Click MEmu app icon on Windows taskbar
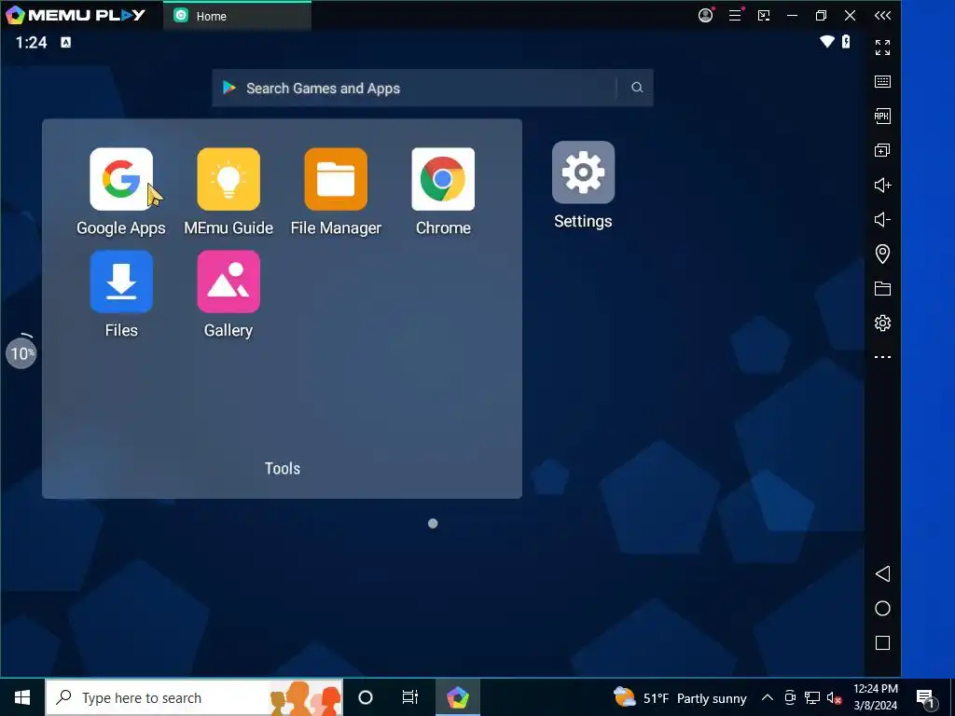This screenshot has height=716, width=955. point(457,697)
